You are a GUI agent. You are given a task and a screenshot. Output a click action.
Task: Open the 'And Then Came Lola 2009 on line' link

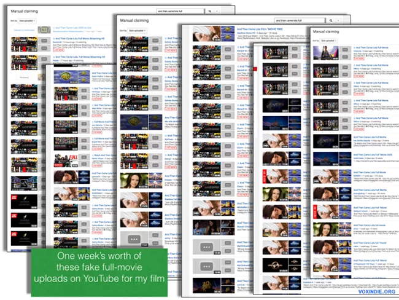(73, 28)
